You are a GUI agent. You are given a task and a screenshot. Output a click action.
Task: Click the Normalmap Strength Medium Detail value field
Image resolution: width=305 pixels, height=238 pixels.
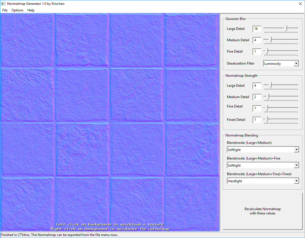[x=257, y=97]
